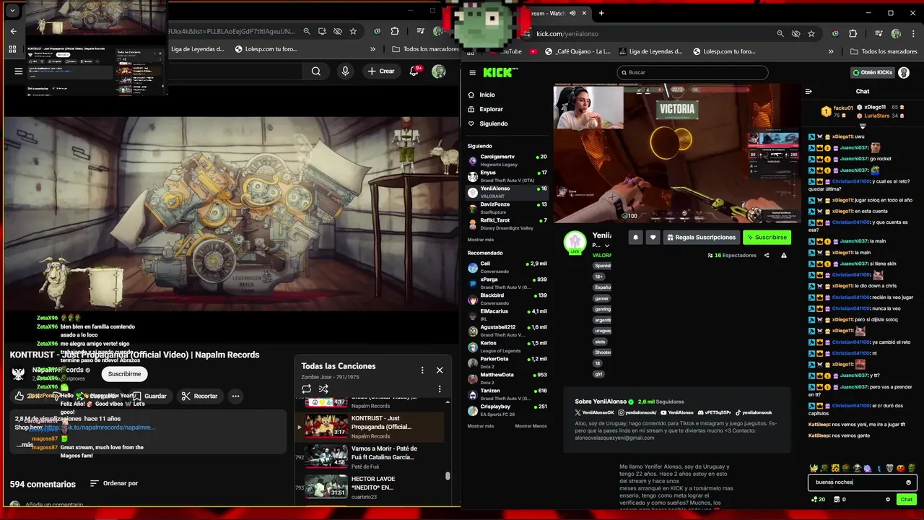Toggle Kick channel notification bell
924x520 pixels.
(x=635, y=237)
